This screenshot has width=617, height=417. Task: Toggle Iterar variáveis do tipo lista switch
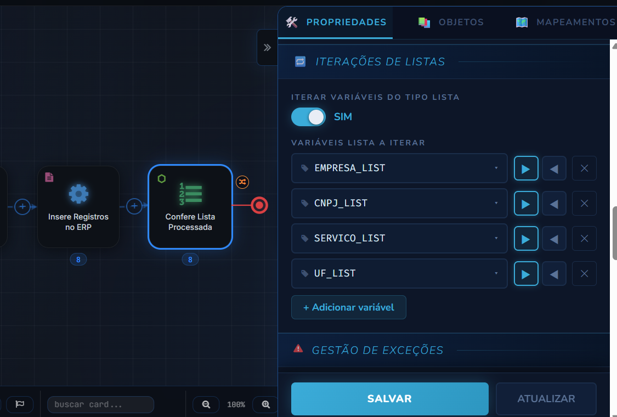(308, 117)
